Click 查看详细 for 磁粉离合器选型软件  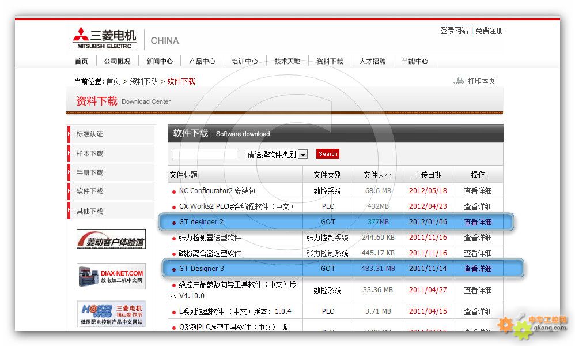478,253
